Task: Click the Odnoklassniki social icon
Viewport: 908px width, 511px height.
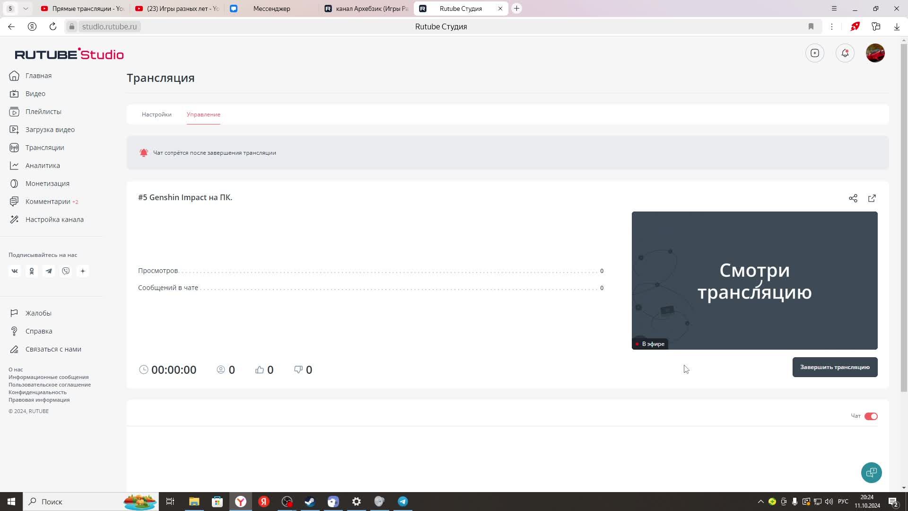Action: [32, 271]
